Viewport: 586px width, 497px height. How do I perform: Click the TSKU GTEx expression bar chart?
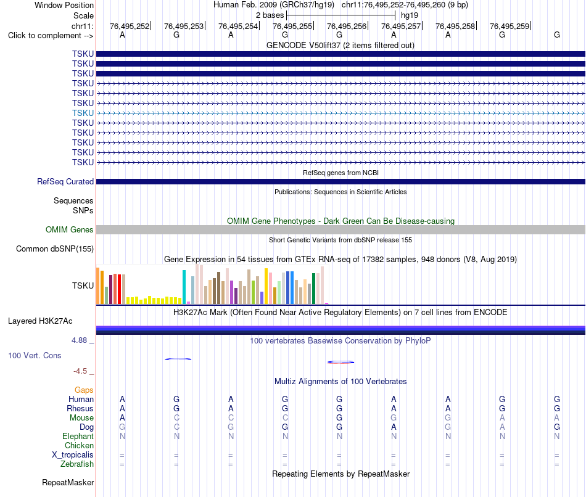pyautogui.click(x=212, y=285)
